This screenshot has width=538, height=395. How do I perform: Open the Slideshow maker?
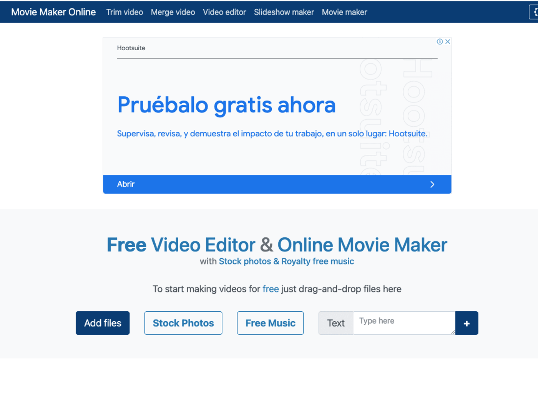point(284,12)
